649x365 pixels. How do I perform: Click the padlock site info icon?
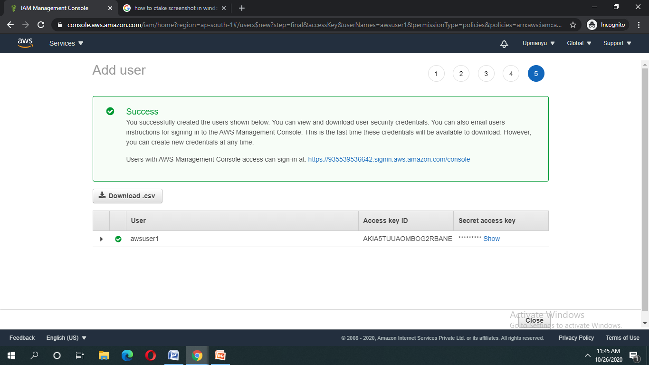(59, 25)
